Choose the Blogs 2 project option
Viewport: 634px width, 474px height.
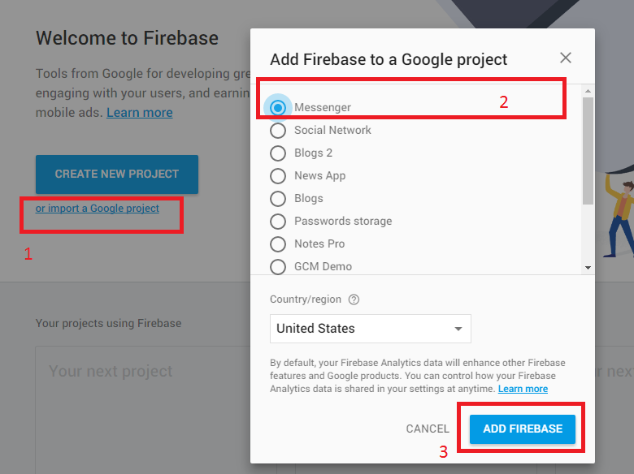(x=278, y=153)
